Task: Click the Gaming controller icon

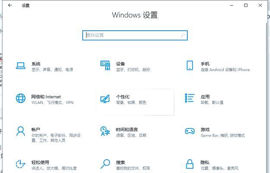Action: click(x=190, y=131)
